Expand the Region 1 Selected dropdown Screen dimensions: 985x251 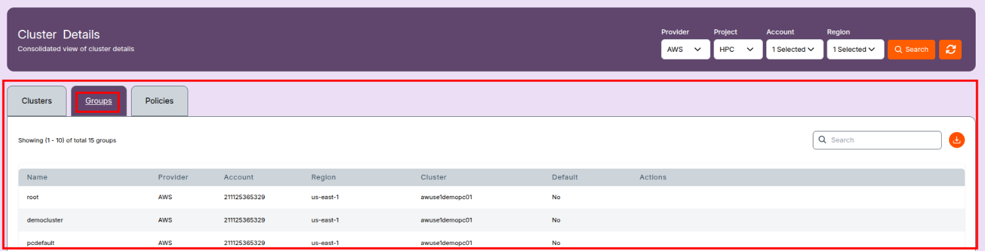(x=855, y=50)
